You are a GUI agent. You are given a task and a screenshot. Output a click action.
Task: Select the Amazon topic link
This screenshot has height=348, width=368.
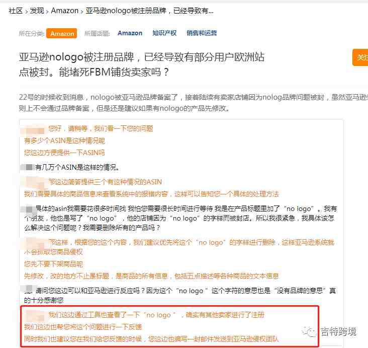tap(130, 33)
